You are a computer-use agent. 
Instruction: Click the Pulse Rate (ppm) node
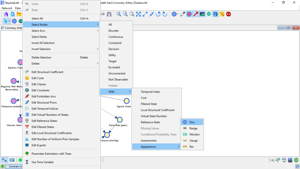click(x=120, y=119)
